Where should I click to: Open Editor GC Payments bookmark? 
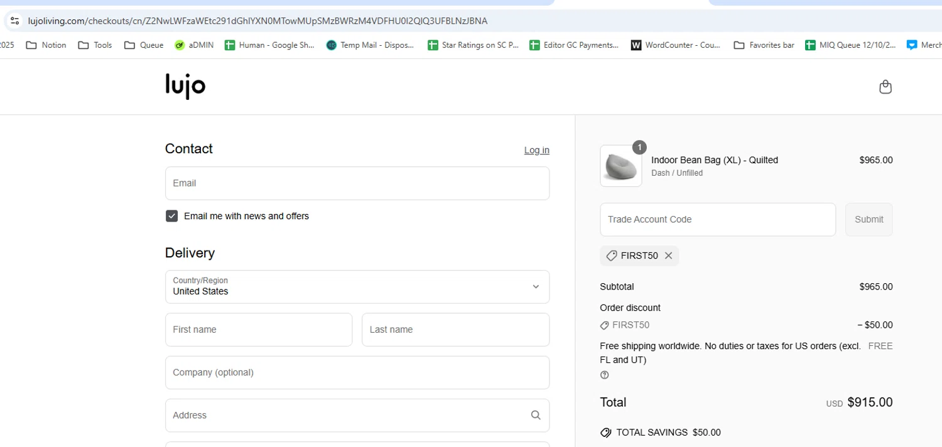pos(574,45)
